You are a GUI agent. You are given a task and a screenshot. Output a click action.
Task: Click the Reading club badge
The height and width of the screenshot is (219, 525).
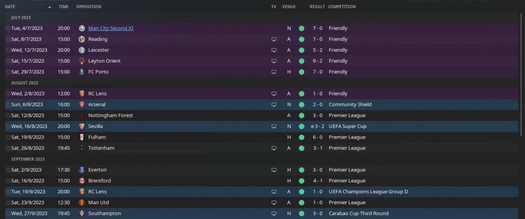[82, 39]
